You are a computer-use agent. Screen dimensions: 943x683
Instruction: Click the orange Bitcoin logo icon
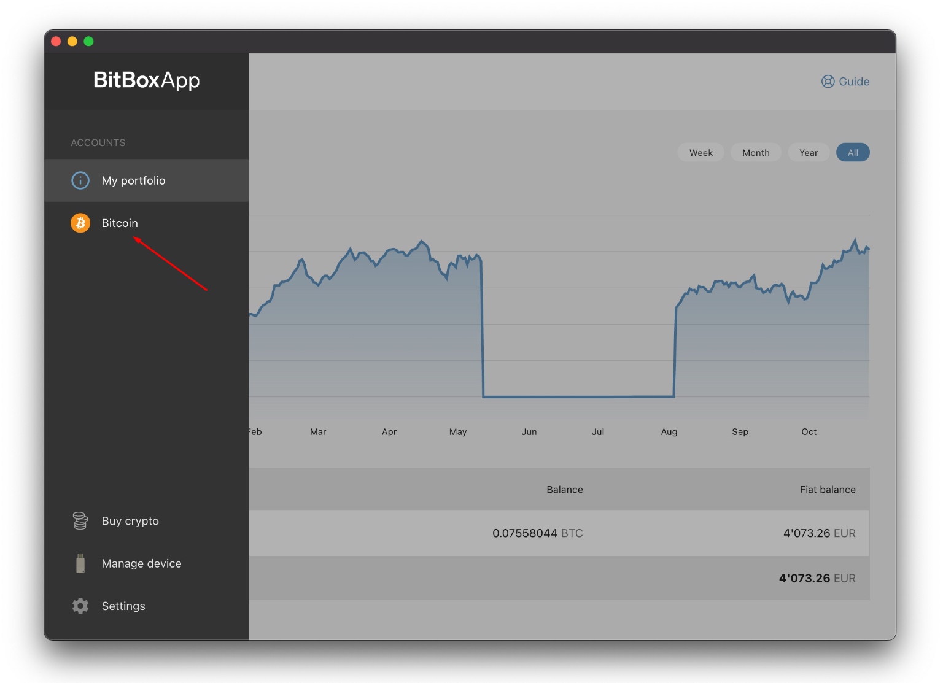pos(80,223)
